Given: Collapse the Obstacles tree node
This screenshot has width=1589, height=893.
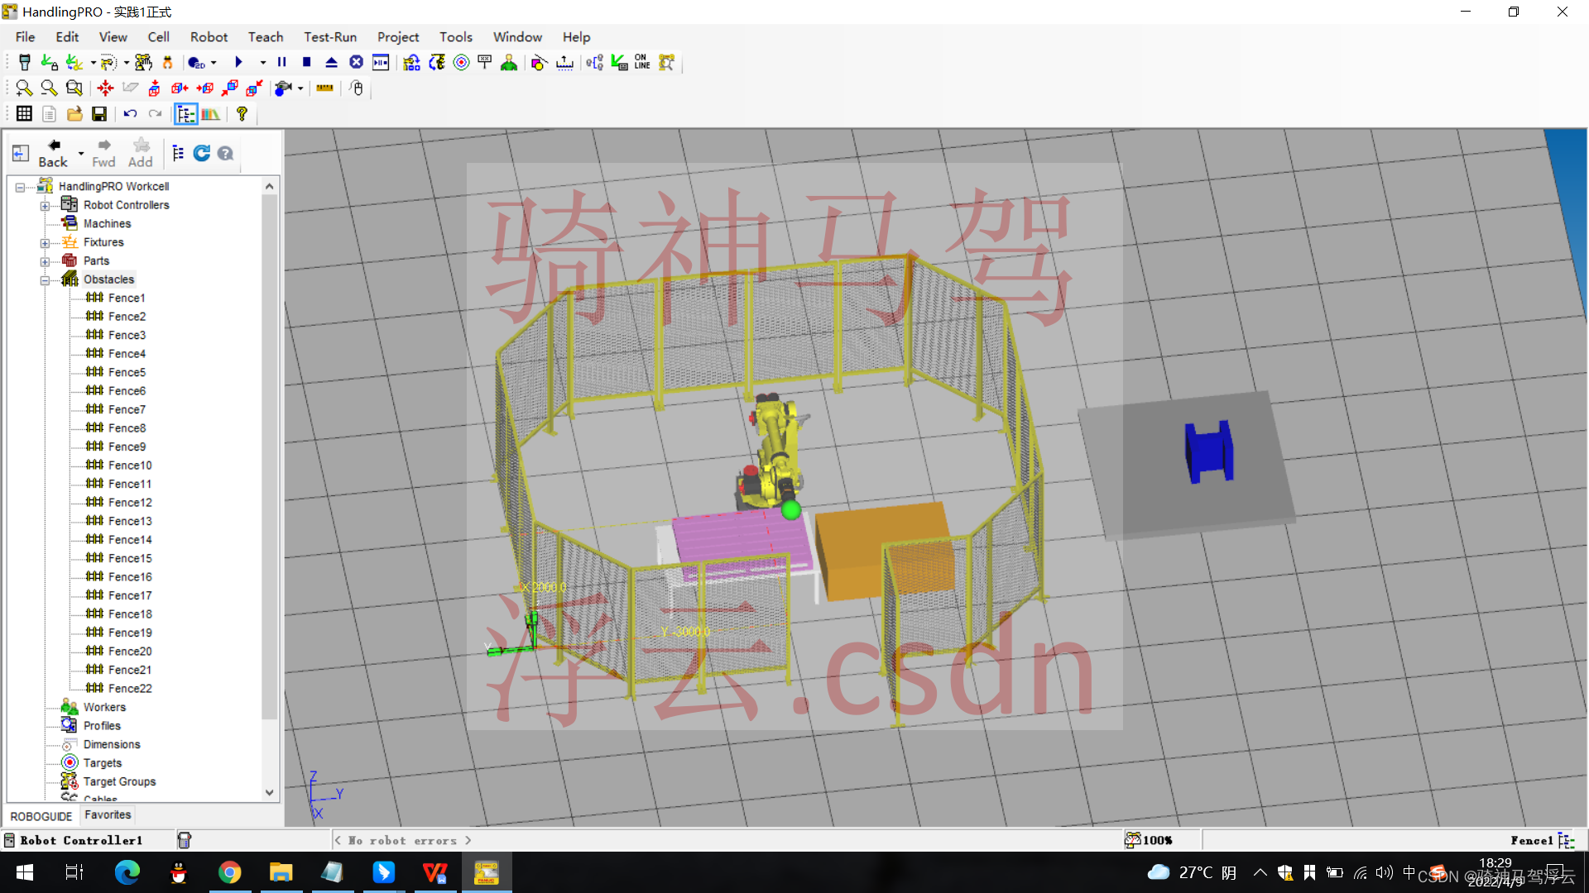Looking at the screenshot, I should (x=45, y=280).
